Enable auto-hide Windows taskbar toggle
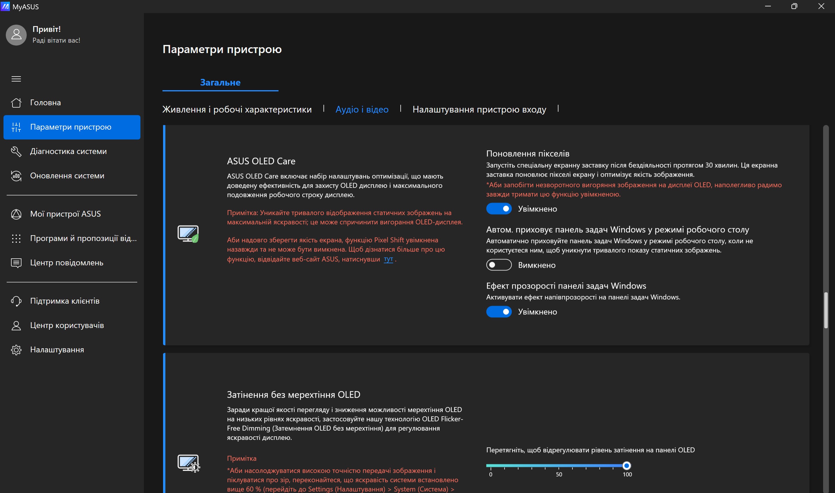 click(x=499, y=265)
